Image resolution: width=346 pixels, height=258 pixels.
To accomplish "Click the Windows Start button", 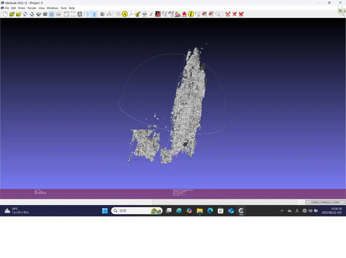I will tap(105, 211).
